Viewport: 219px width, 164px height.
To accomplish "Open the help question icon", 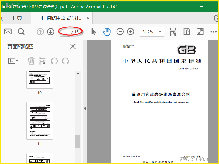I will [x=216, y=18].
